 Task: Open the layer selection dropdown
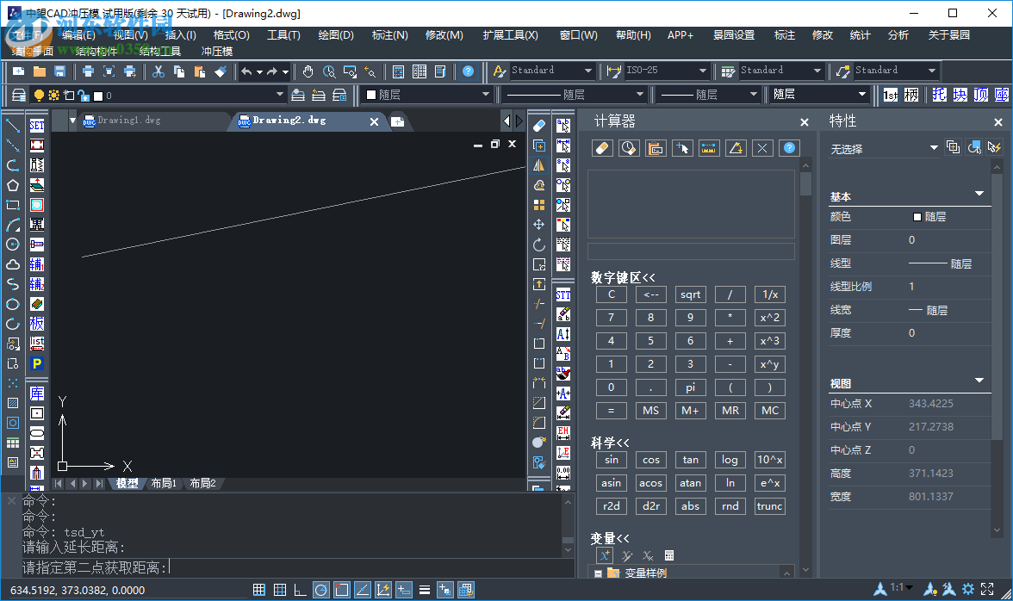click(280, 95)
